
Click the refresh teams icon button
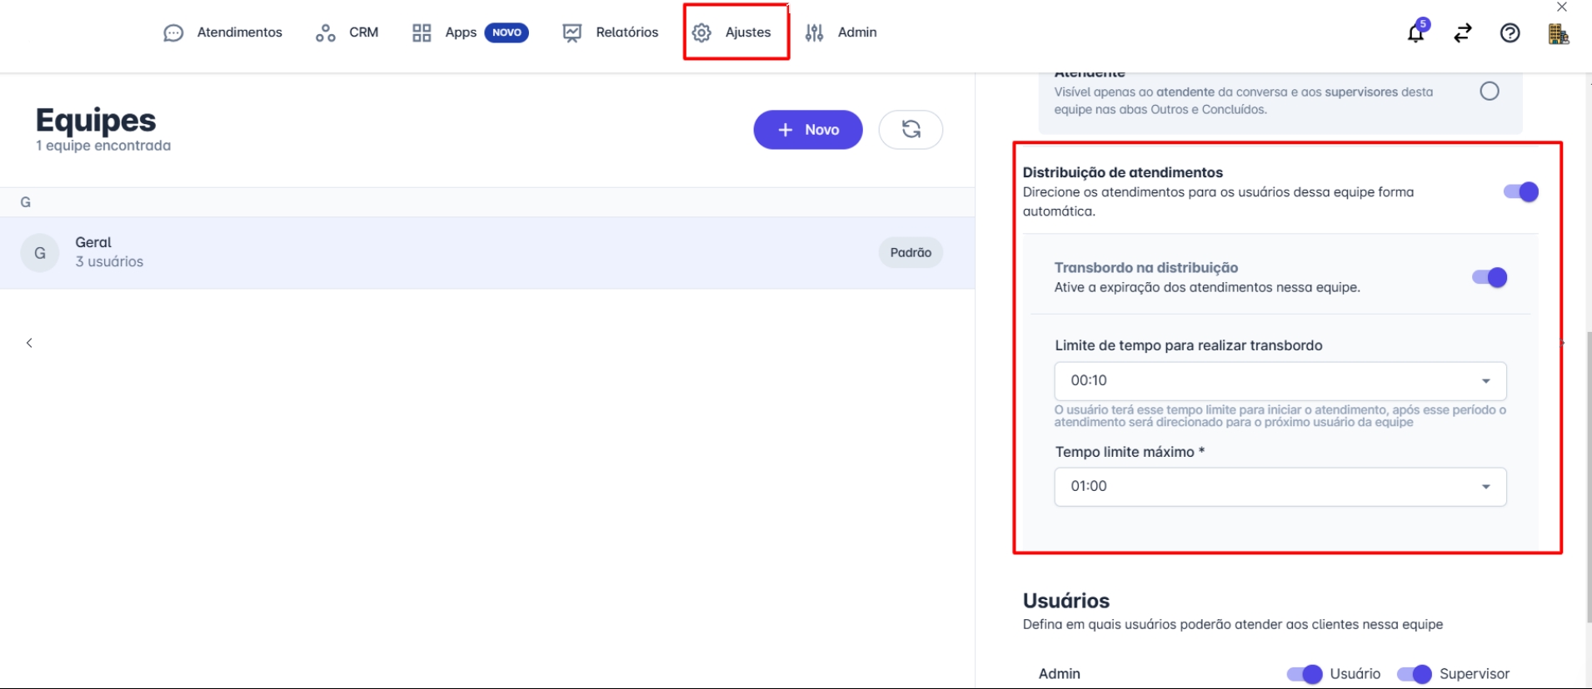click(x=911, y=130)
